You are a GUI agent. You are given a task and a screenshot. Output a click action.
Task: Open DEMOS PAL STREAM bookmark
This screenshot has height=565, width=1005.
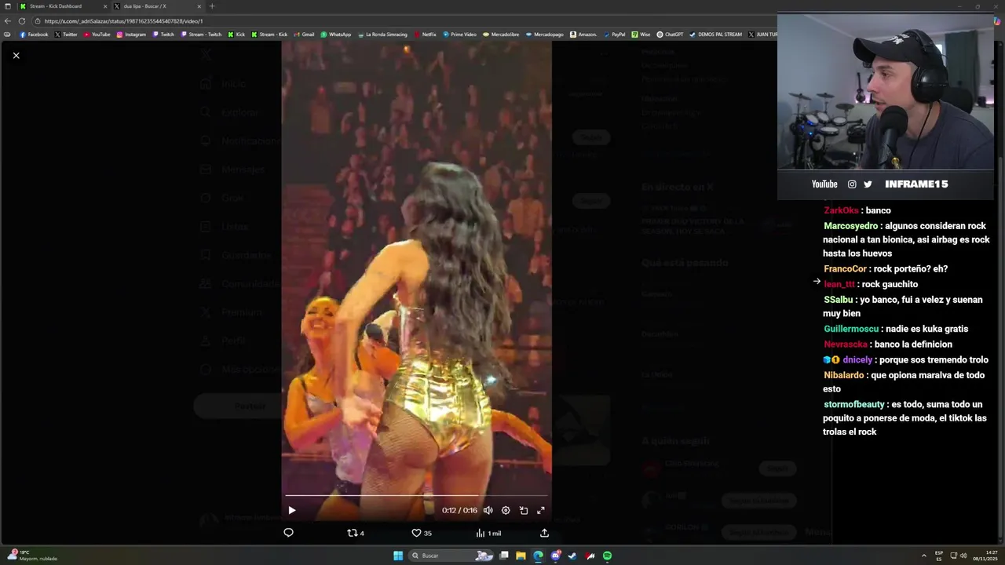pyautogui.click(x=715, y=35)
